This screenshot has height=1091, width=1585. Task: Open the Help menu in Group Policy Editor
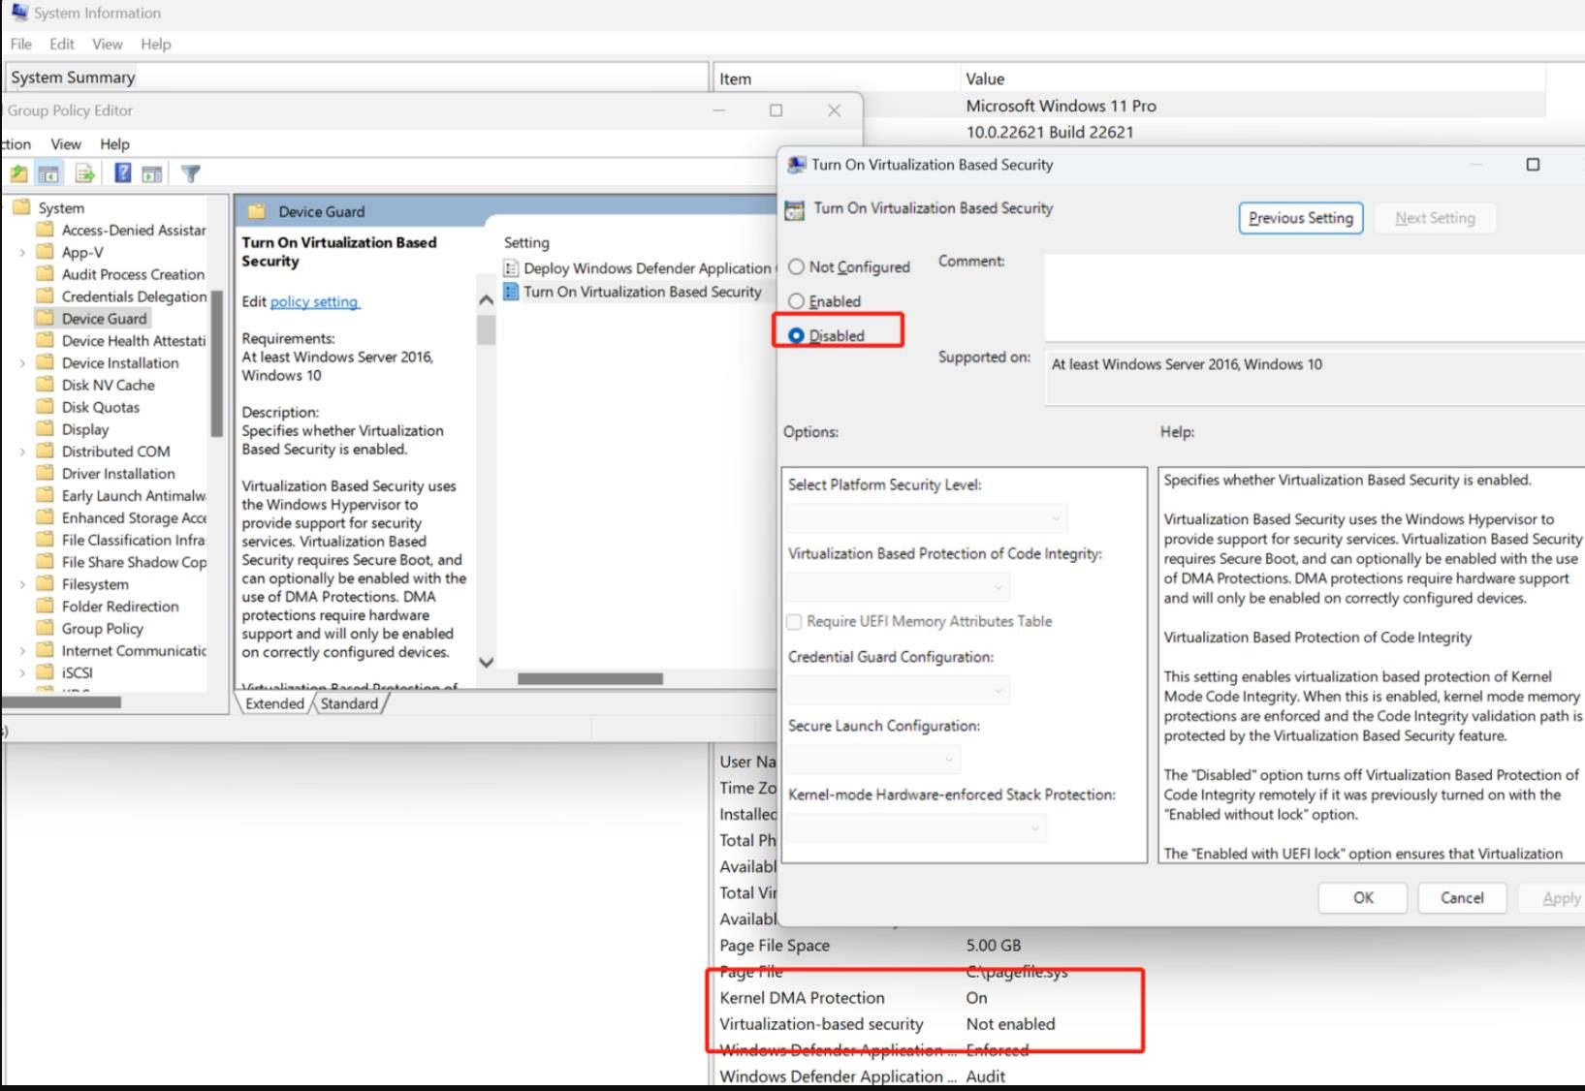click(x=114, y=143)
